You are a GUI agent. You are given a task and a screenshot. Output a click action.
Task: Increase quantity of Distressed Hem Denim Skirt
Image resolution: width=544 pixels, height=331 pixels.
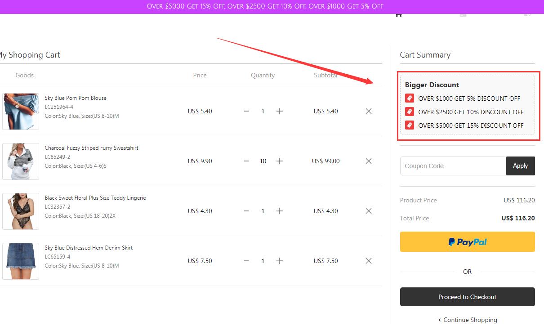280,261
